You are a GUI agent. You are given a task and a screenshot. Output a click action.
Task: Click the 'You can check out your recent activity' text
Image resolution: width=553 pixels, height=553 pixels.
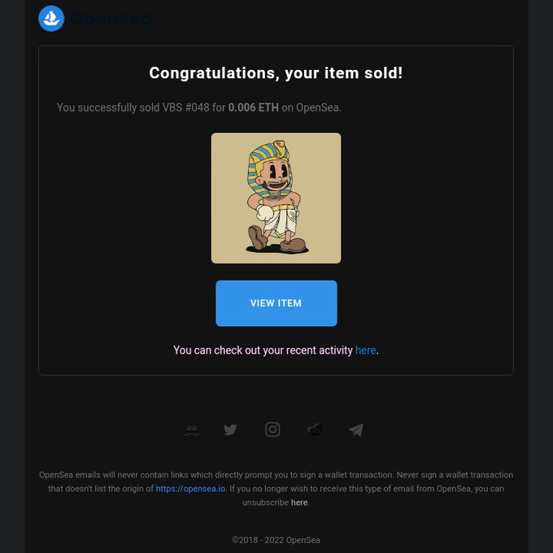[263, 351]
